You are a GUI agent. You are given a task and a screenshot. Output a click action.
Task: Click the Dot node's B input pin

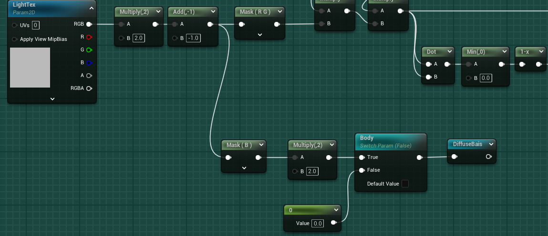[428, 77]
